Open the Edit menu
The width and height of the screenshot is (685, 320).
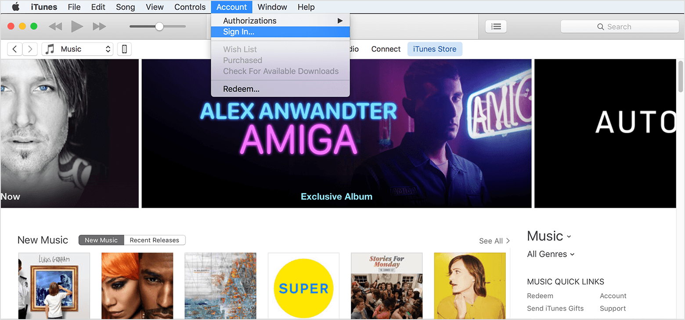tap(98, 7)
